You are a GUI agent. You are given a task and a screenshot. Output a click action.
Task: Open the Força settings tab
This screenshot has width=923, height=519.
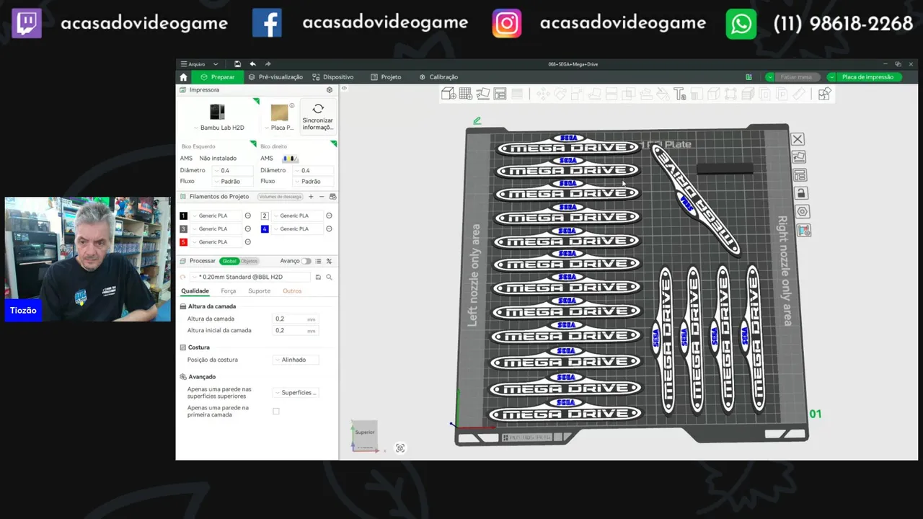(x=229, y=291)
